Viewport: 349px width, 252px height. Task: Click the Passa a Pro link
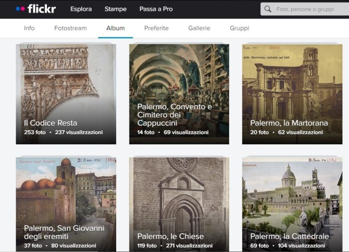coord(156,9)
